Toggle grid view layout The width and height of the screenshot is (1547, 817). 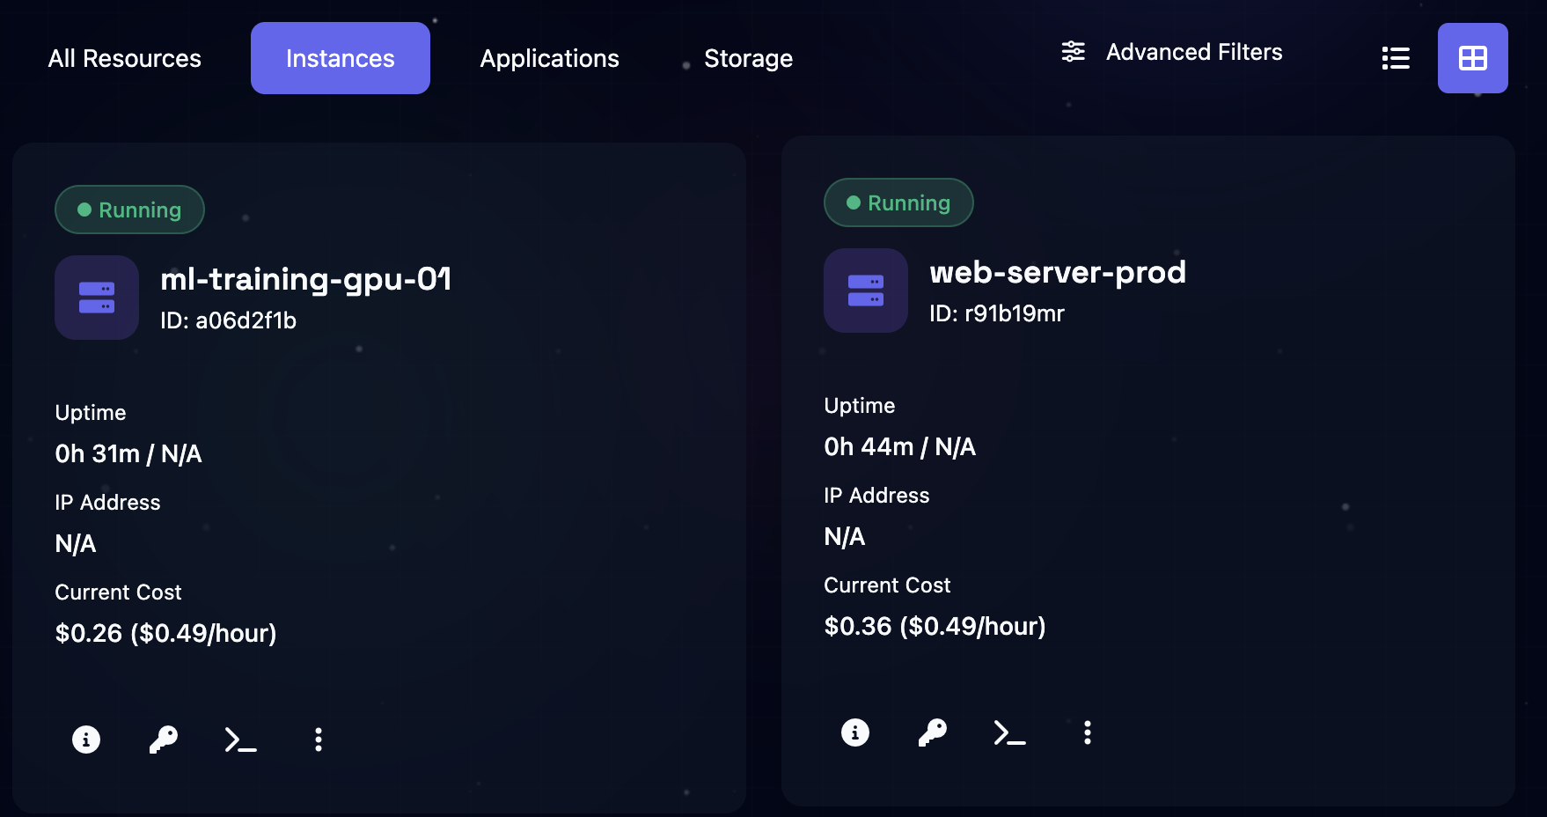(1472, 57)
